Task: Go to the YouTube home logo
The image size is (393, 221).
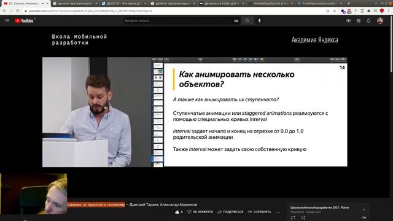Action: [24, 21]
